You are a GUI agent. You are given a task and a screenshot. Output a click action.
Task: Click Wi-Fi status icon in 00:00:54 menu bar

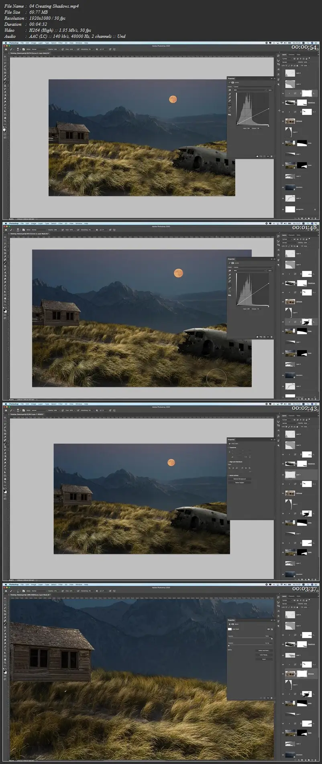point(281,43)
